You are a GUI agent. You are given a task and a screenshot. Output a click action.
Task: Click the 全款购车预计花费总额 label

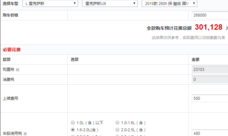click(169, 28)
